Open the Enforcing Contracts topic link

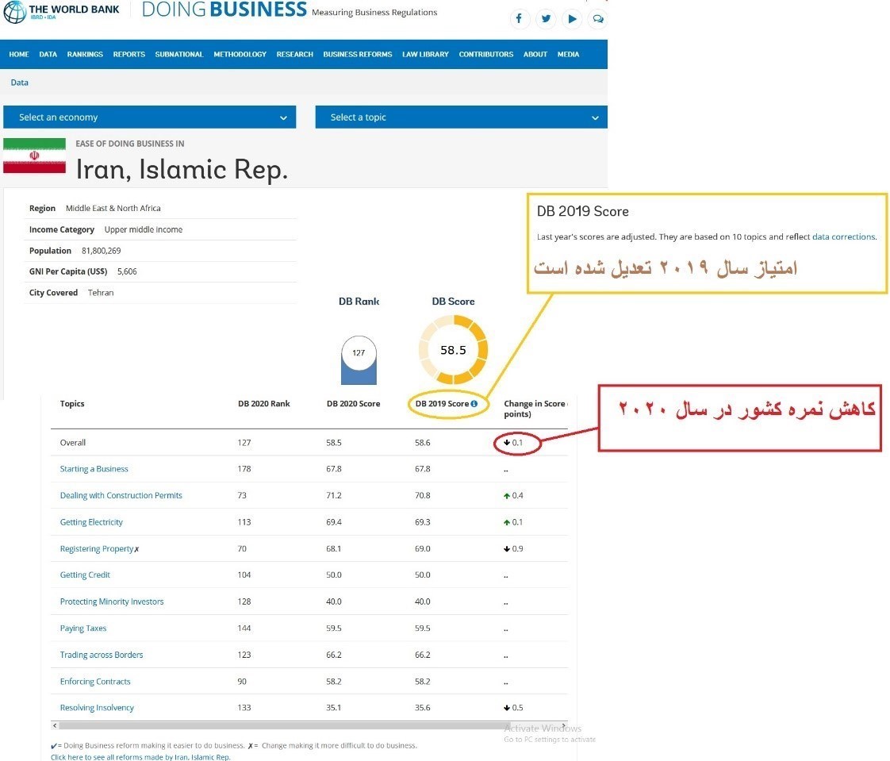pos(95,682)
